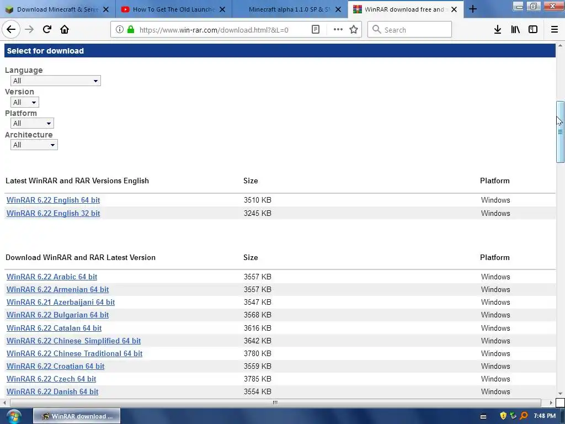This screenshot has width=565, height=424.
Task: Open the Platform dropdown
Action: pyautogui.click(x=32, y=123)
